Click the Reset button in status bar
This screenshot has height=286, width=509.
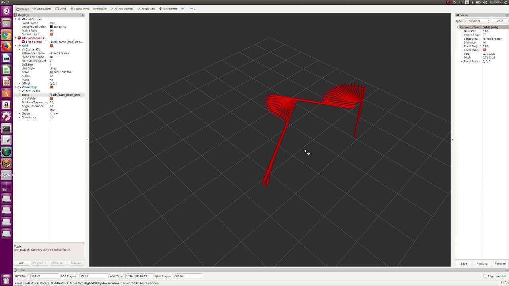point(18,283)
